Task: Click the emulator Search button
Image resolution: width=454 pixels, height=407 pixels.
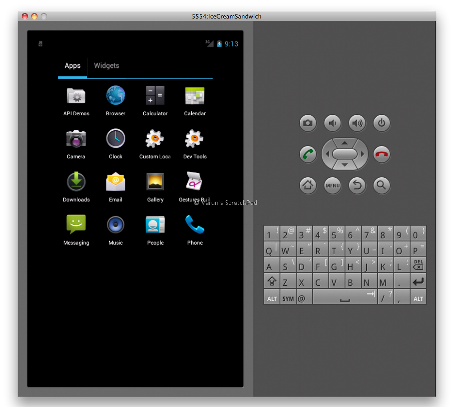Action: point(382,185)
